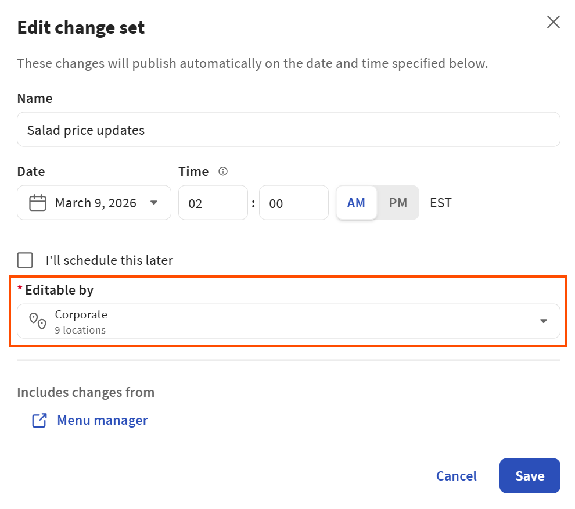
Task: Click the minutes field showing 00
Action: click(293, 202)
